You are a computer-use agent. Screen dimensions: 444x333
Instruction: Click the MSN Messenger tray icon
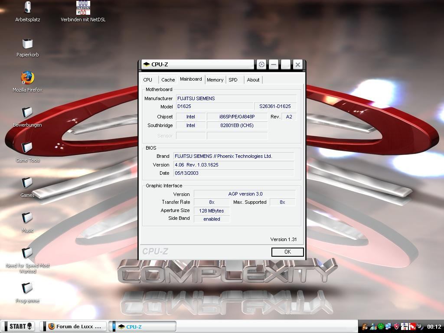[373, 326]
